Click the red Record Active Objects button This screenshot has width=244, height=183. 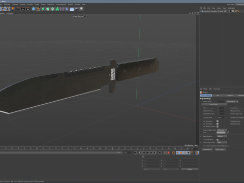pyautogui.click(x=165, y=152)
